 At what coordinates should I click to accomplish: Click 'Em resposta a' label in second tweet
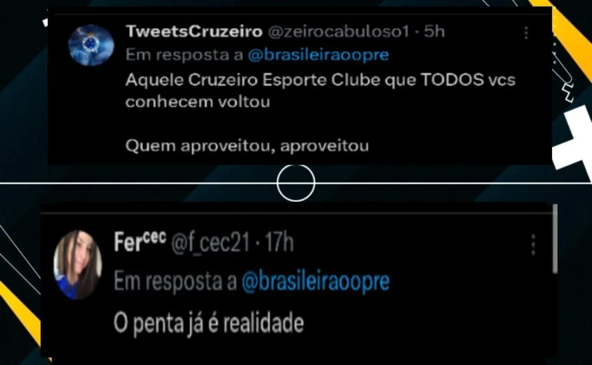pyautogui.click(x=175, y=281)
